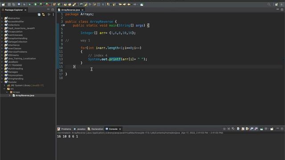Select the StringHandling project
Viewport: 285px width, 160px height.
[16, 79]
